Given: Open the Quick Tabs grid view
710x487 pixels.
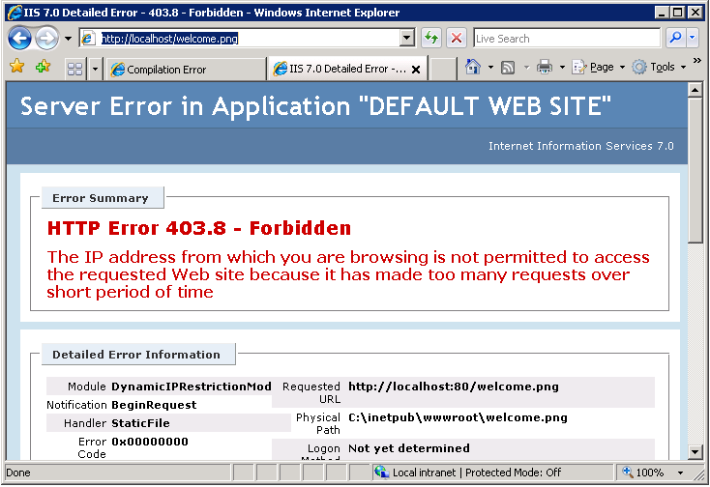Looking at the screenshot, I should click(74, 69).
